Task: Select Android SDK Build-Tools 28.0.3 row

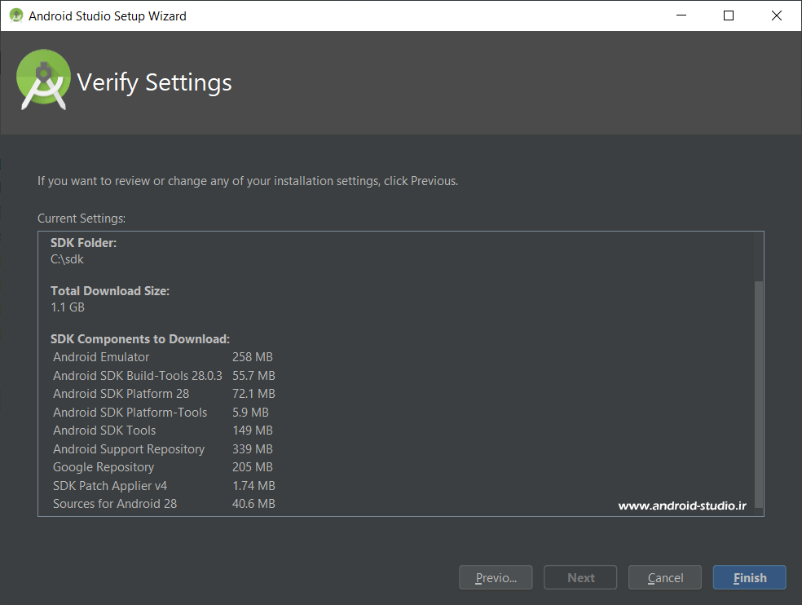Action: pyautogui.click(x=164, y=376)
